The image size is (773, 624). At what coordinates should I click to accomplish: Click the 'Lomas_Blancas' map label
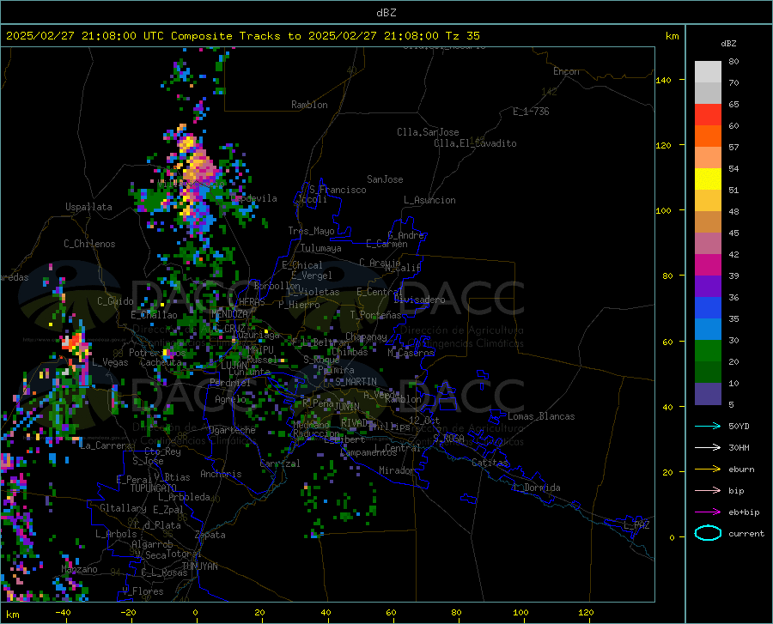(541, 416)
